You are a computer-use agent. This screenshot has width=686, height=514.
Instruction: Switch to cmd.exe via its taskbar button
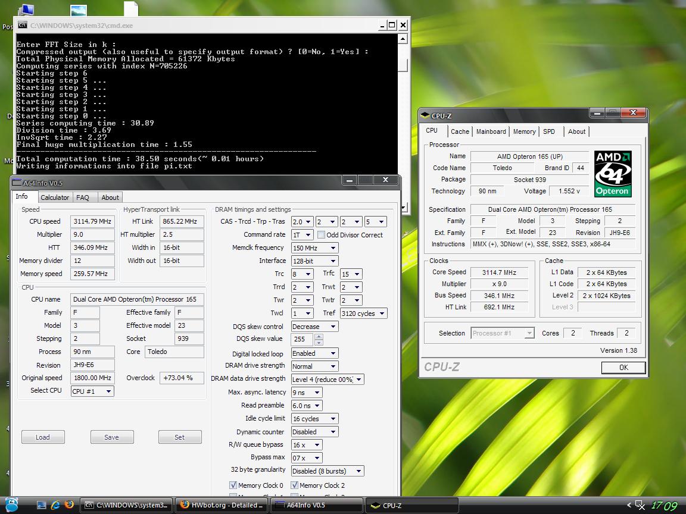point(126,505)
